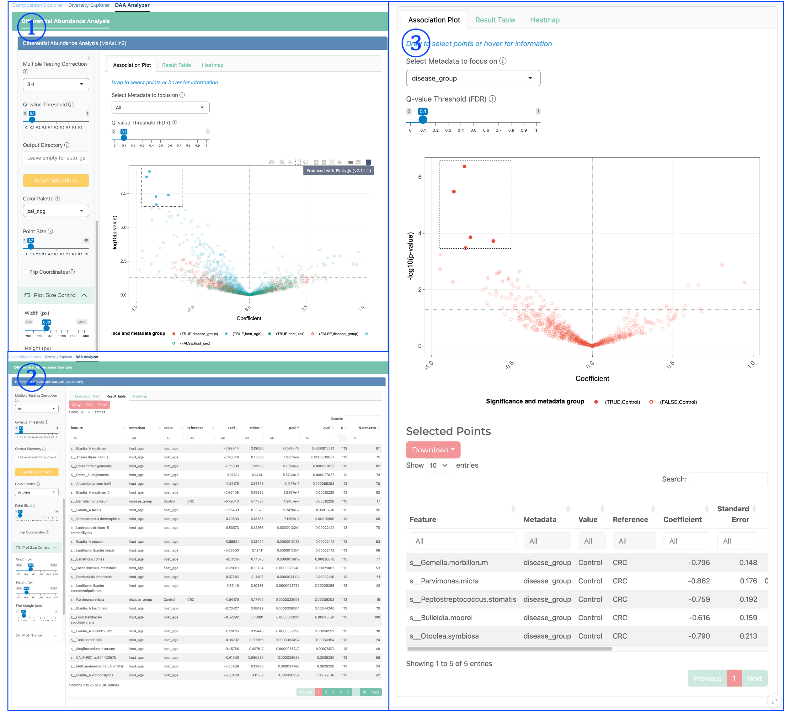Select the Plotly box select tool
The height and width of the screenshot is (711, 785).
pos(297,162)
